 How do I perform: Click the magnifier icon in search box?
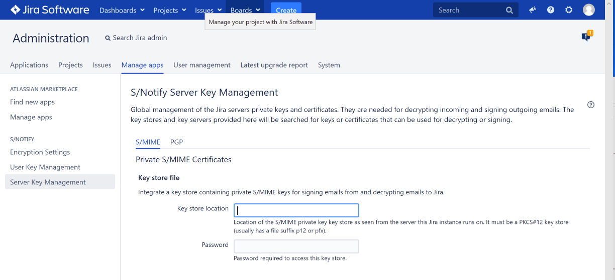coord(509,10)
